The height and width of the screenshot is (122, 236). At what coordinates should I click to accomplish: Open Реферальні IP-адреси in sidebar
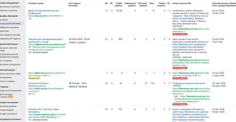tap(10, 39)
